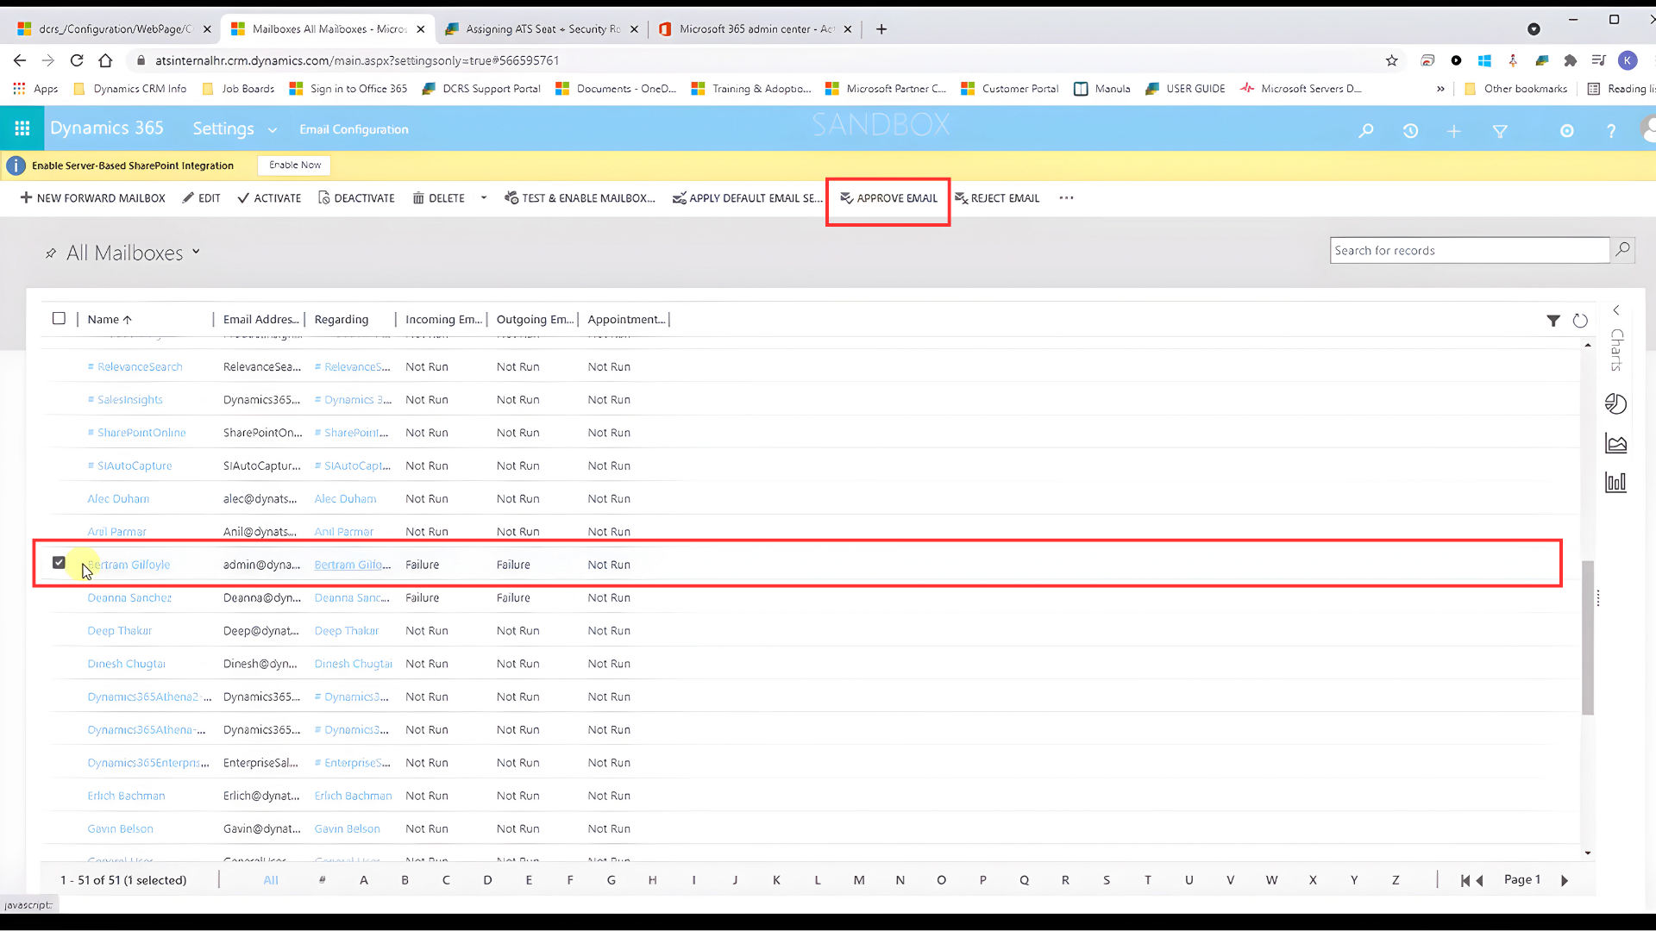
Task: Sort by Incoming Email column header
Action: (443, 319)
